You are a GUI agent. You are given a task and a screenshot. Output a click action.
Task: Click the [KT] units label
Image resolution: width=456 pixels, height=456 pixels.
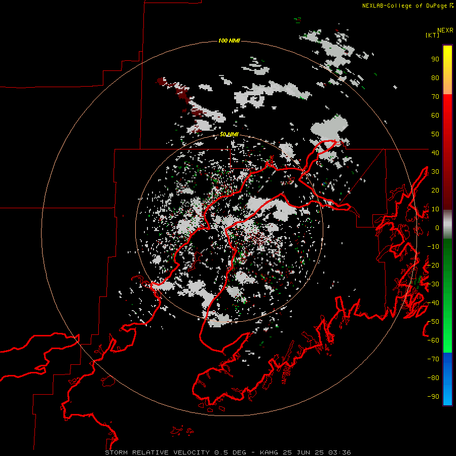[432, 35]
